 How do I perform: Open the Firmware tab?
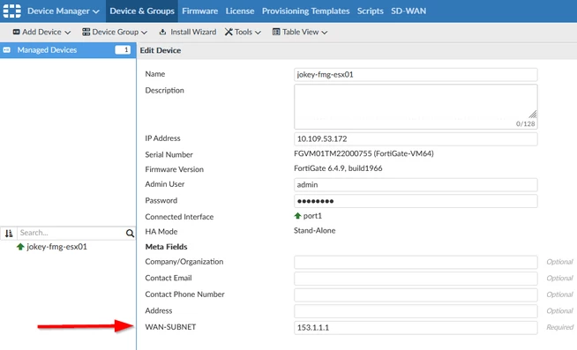199,11
